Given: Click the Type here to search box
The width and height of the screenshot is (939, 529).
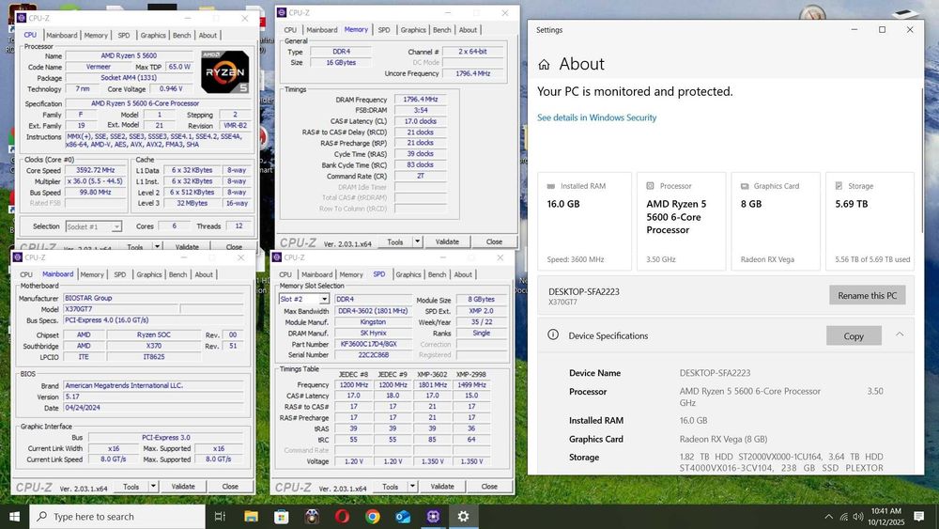Looking at the screenshot, I should pyautogui.click(x=117, y=517).
